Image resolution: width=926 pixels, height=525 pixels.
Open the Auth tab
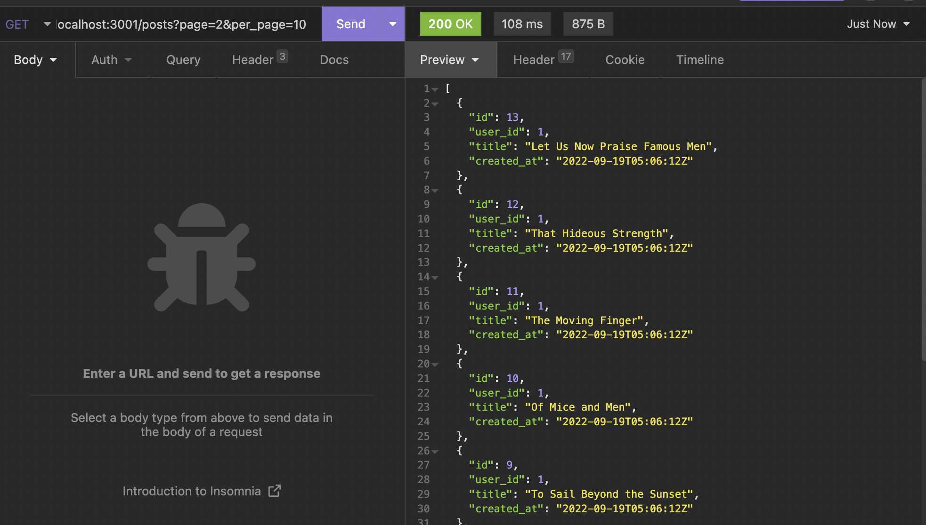tap(111, 60)
